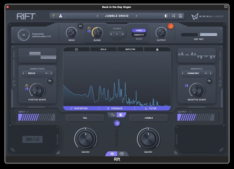The height and width of the screenshot is (169, 234).
Task: Click the link icon above Positive Shape knob
Action: [x=50, y=81]
